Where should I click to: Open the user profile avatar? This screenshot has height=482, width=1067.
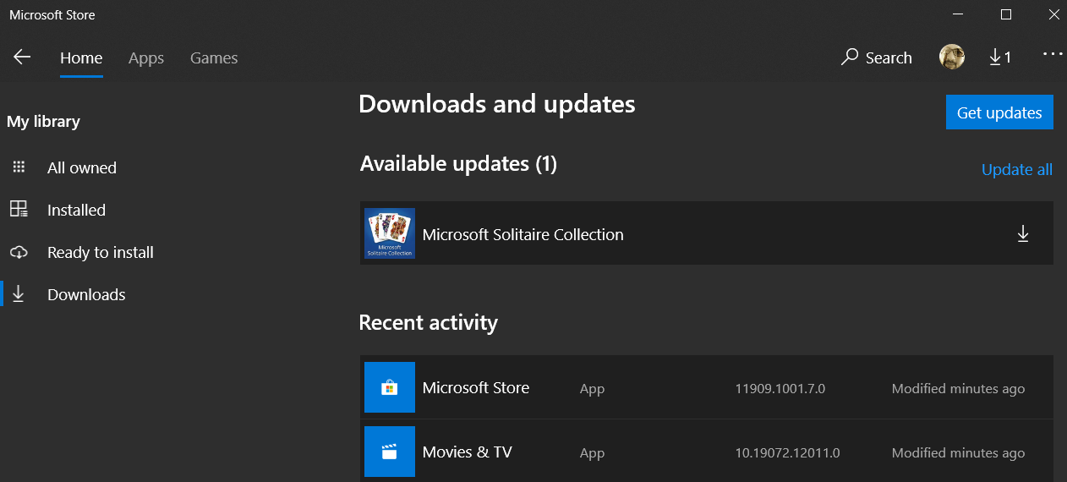click(x=952, y=57)
